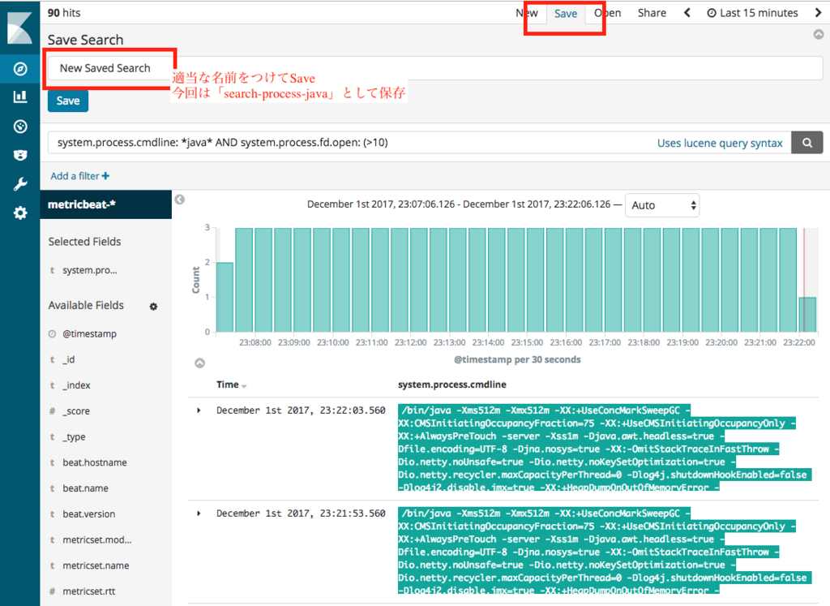
Task: Step time range backward arrow
Action: coord(687,13)
